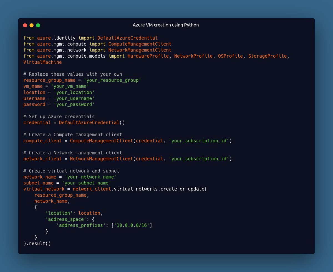The height and width of the screenshot is (272, 333).
Task: Click the green maximize dot in title bar
Action: point(38,25)
